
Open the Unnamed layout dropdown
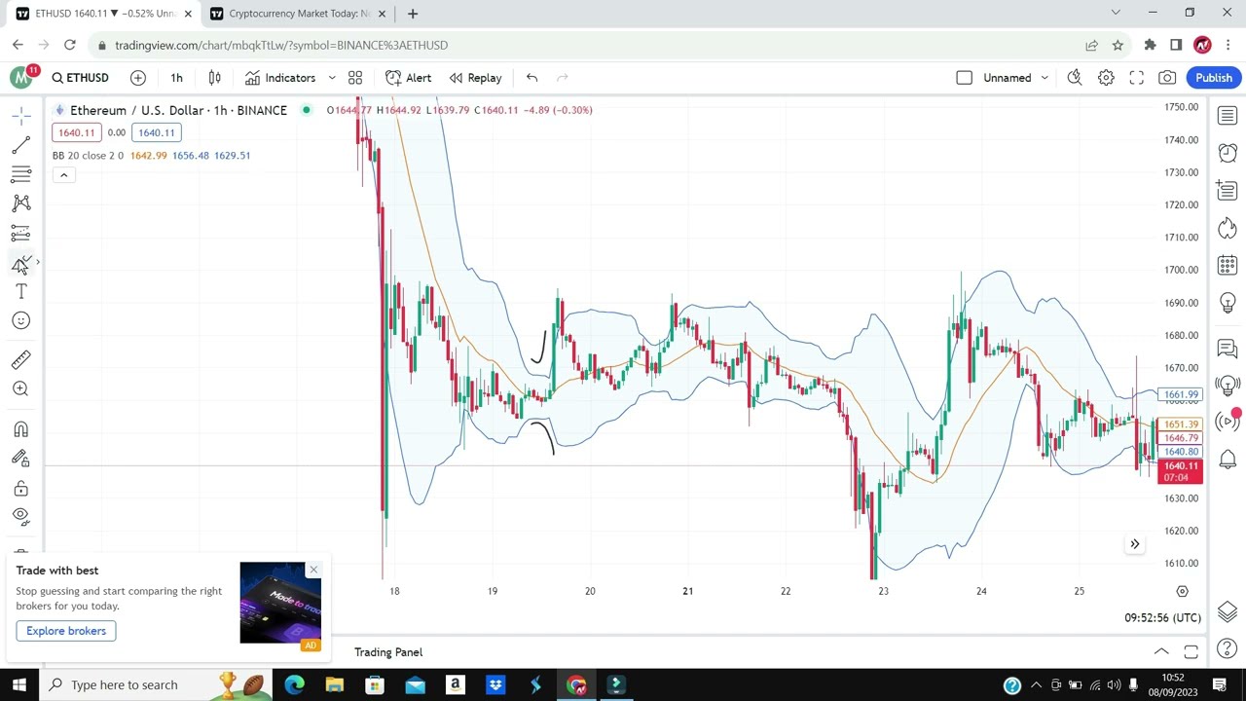click(x=1016, y=78)
